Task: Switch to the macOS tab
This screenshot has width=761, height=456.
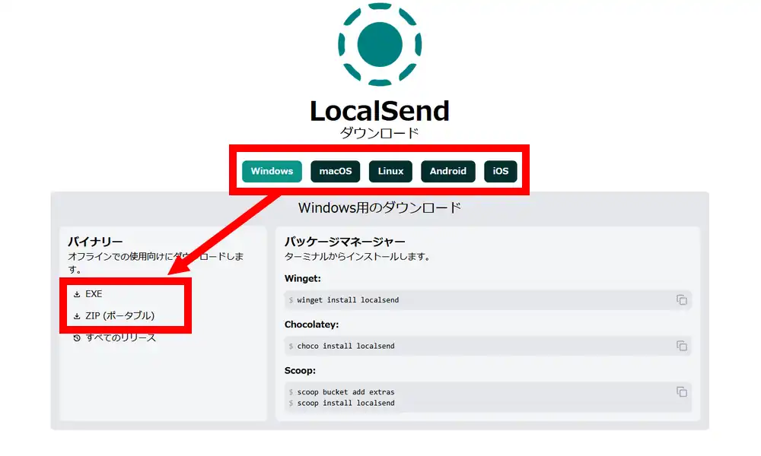Action: [335, 171]
